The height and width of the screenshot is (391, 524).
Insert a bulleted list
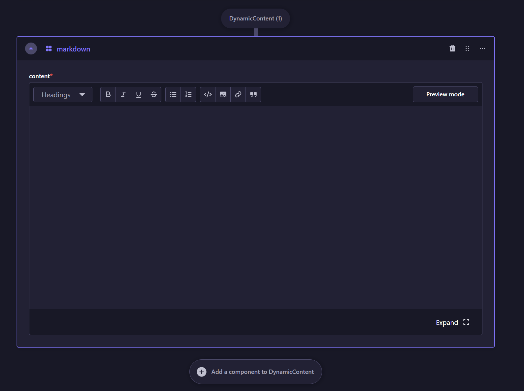(x=173, y=95)
